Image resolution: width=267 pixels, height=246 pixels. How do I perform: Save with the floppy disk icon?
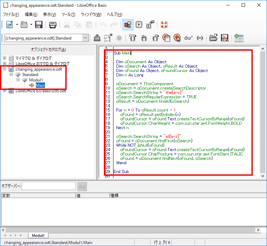click(x=39, y=25)
